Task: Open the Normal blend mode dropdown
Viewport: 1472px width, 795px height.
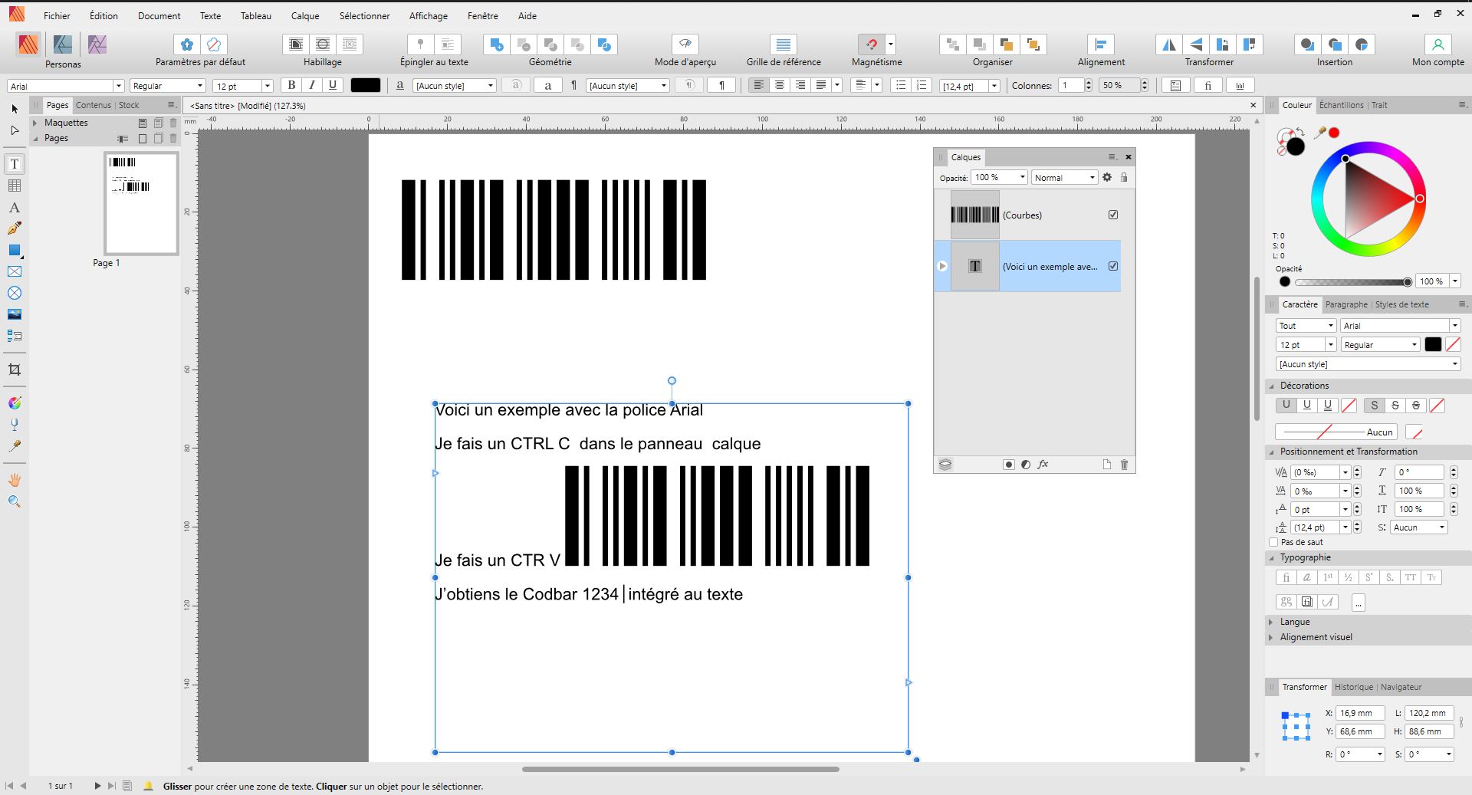Action: [1064, 177]
